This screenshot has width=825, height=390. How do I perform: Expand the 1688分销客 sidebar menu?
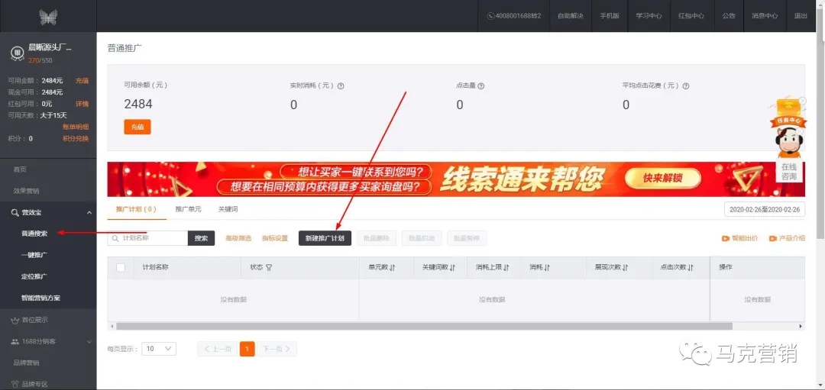(89, 341)
